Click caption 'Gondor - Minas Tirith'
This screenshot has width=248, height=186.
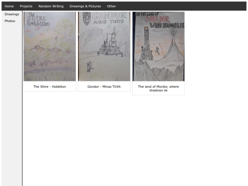tap(104, 87)
